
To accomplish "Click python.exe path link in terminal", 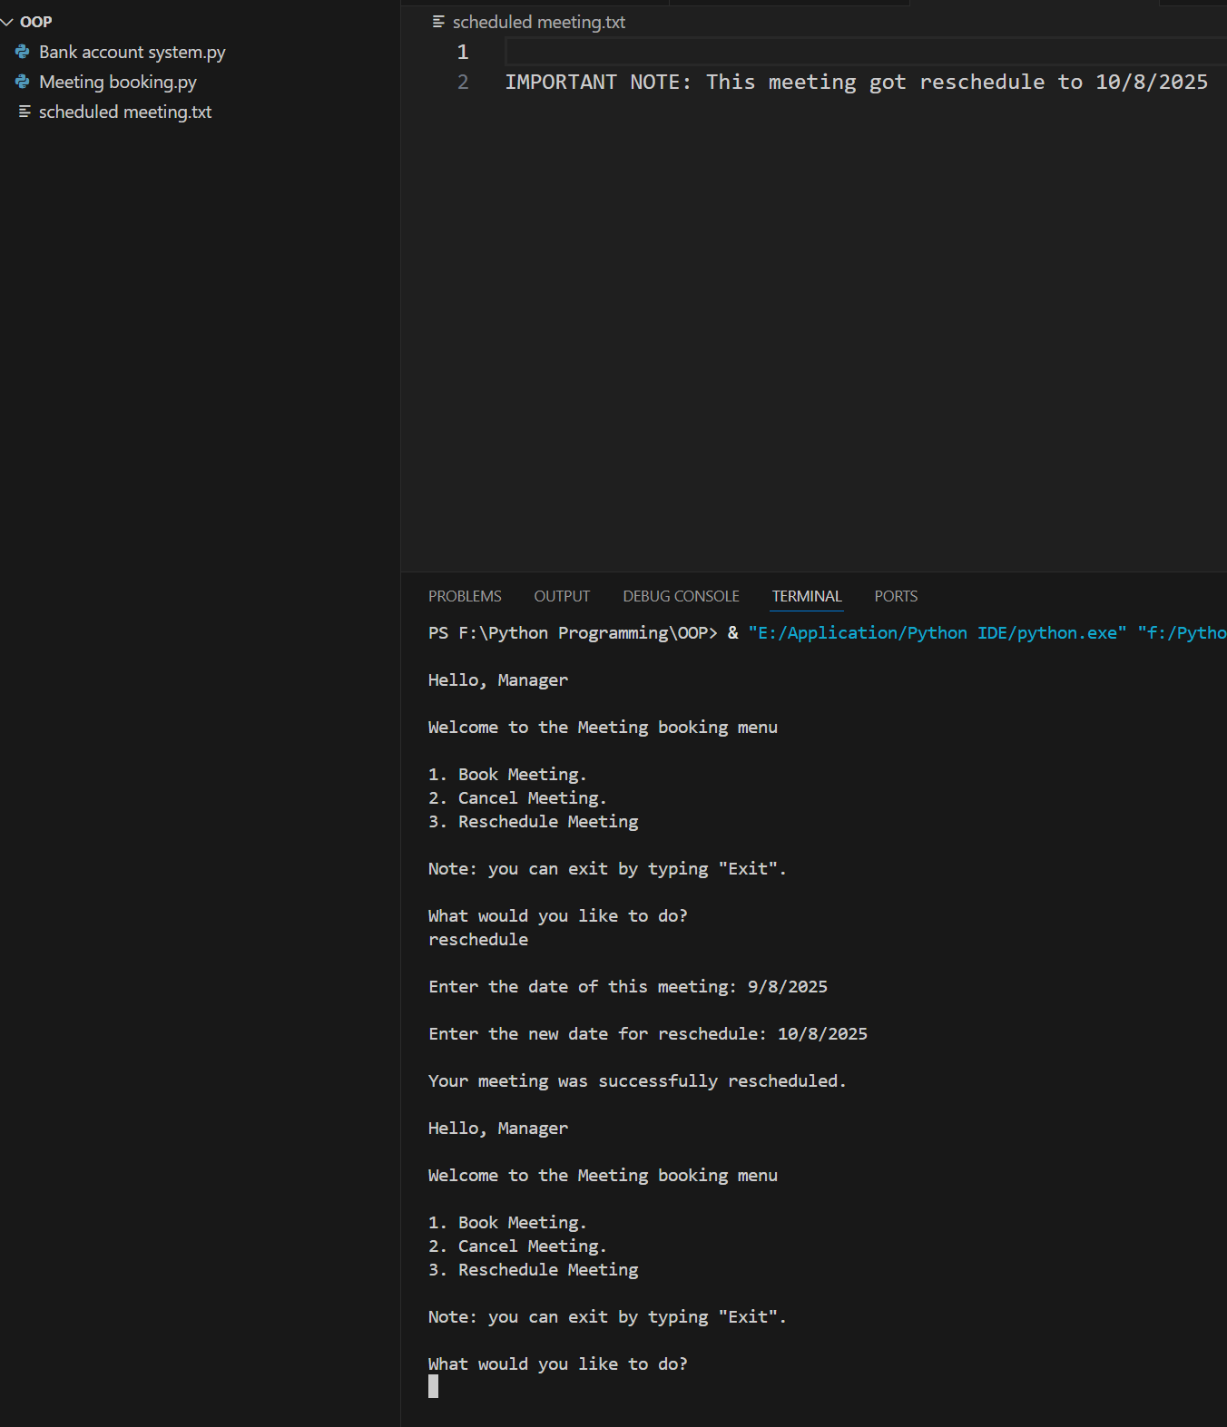I will (x=937, y=633).
